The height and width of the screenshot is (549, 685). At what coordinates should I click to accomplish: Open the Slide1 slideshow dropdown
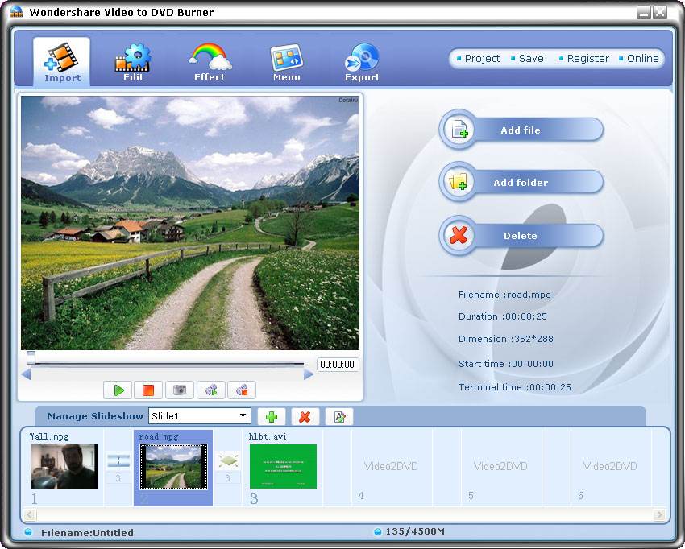(243, 416)
